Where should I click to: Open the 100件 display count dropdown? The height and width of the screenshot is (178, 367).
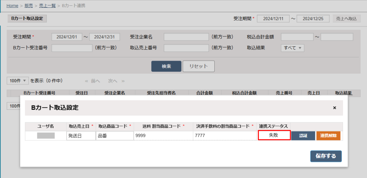coord(18,81)
